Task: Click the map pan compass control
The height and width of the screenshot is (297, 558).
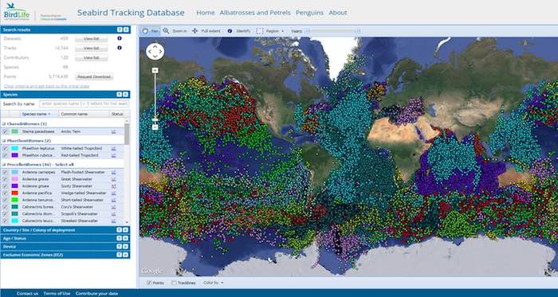Action: point(155,52)
